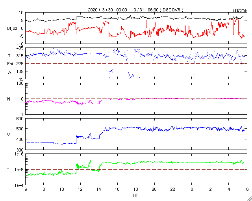Click the first "6" hour on the UT axis
252x201 pixels.
click(x=25, y=189)
